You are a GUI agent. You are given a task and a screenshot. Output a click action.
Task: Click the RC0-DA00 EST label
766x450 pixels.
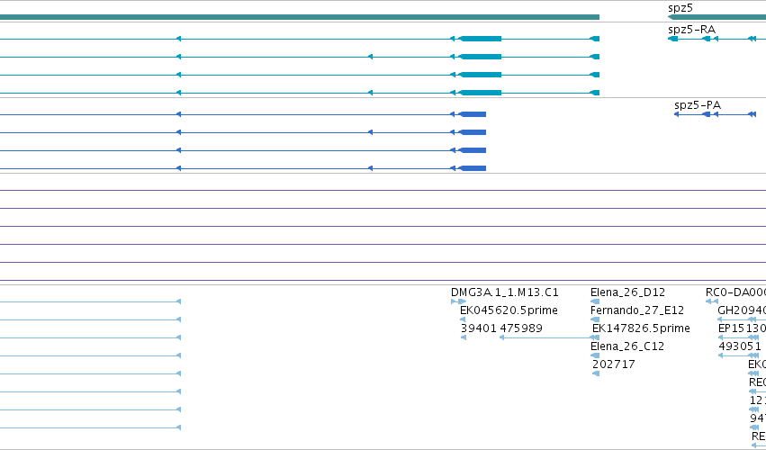point(735,292)
